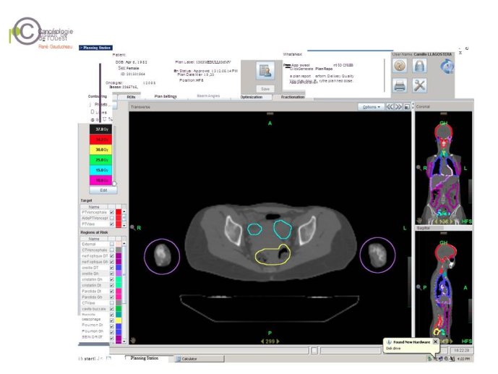Enable the CTVencephale region checkbox

[112, 250]
